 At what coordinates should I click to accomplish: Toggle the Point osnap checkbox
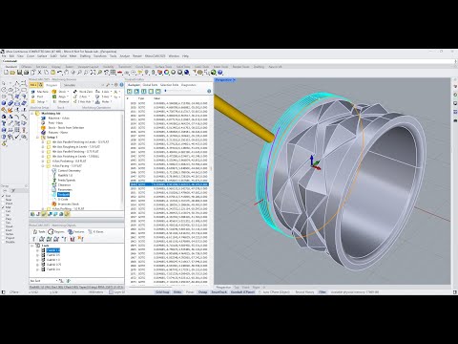[4, 204]
